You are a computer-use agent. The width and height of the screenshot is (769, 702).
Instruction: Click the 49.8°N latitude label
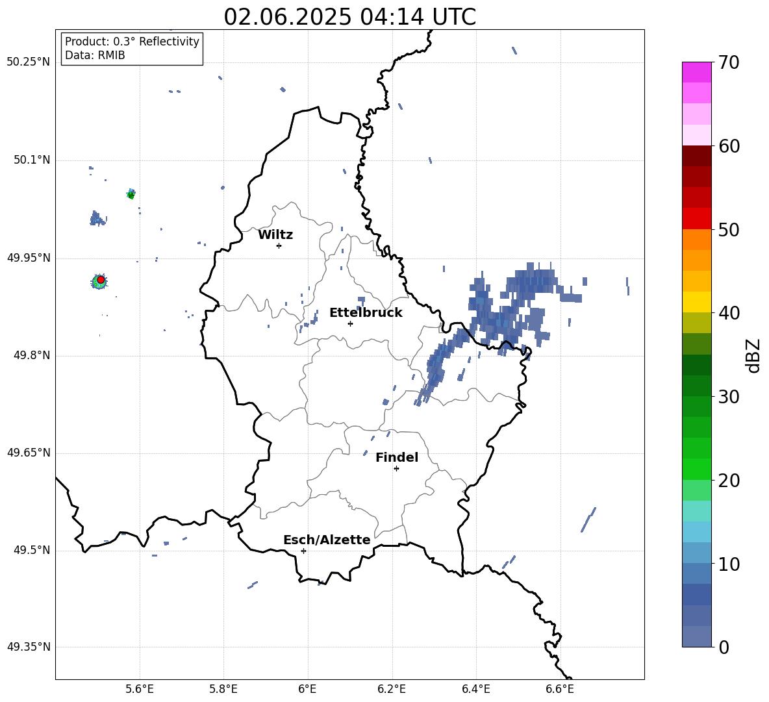click(32, 355)
